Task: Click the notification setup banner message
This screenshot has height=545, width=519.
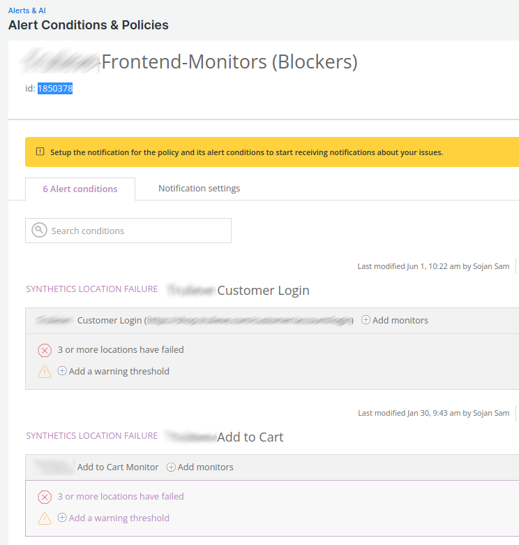Action: pos(247,152)
